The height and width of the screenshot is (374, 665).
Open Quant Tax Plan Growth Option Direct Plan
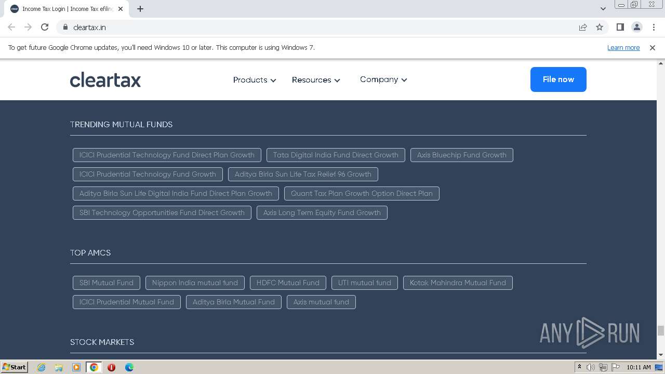pyautogui.click(x=362, y=193)
